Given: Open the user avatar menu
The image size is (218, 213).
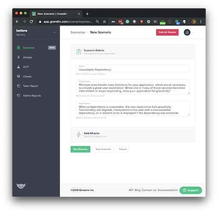Looking at the screenshot, I should click(187, 32).
